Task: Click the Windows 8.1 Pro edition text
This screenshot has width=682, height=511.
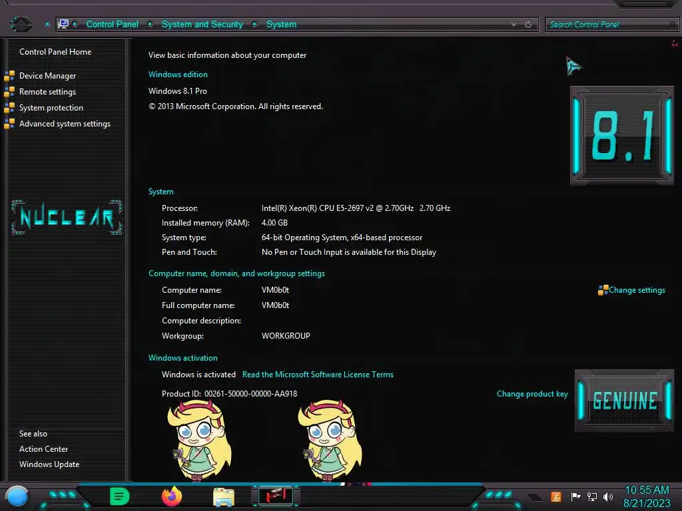Action: (177, 91)
